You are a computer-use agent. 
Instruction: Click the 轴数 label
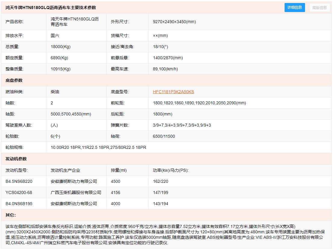[x=10, y=103]
